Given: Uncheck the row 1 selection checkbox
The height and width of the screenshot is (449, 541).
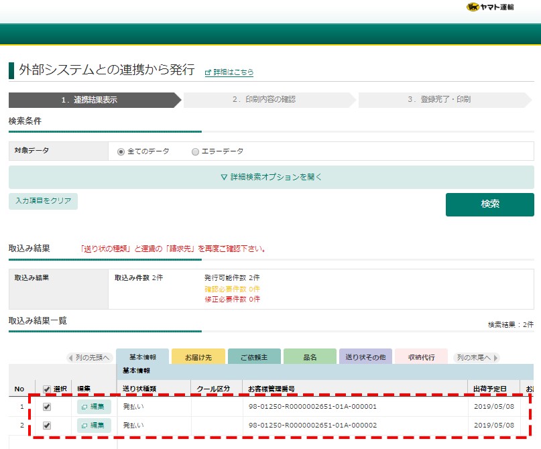Looking at the screenshot, I should [x=47, y=407].
